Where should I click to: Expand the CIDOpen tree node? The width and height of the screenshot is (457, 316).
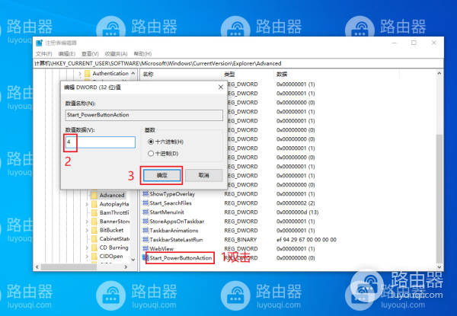(87, 257)
